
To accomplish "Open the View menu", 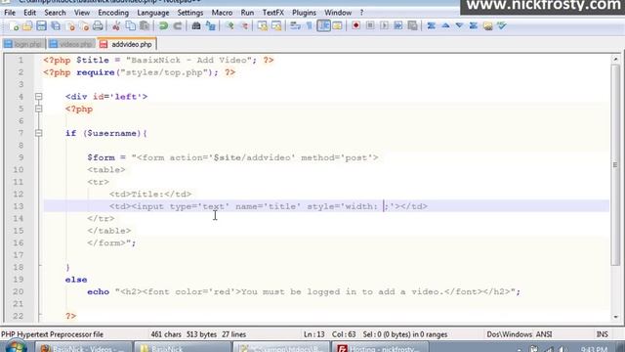I will (x=82, y=13).
